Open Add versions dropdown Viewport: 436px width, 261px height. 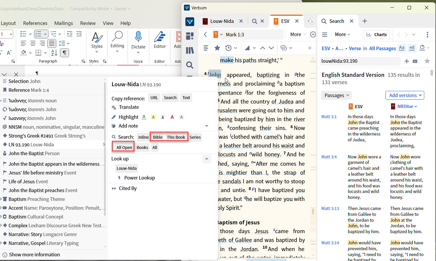point(405,95)
